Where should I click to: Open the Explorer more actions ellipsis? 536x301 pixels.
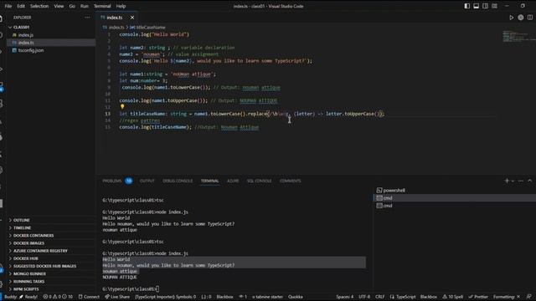[x=87, y=18]
